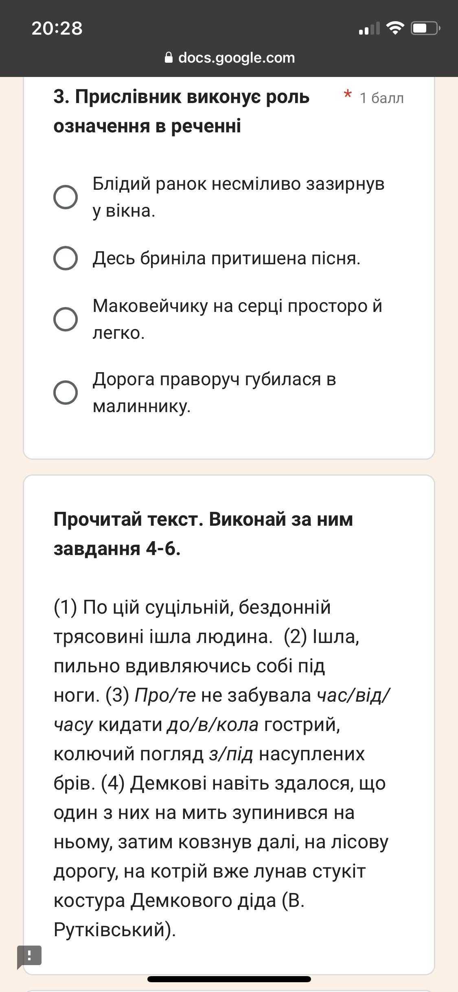
Task: Select the radio button for 'Десь бриніла притишена пісня'
Action: click(66, 258)
